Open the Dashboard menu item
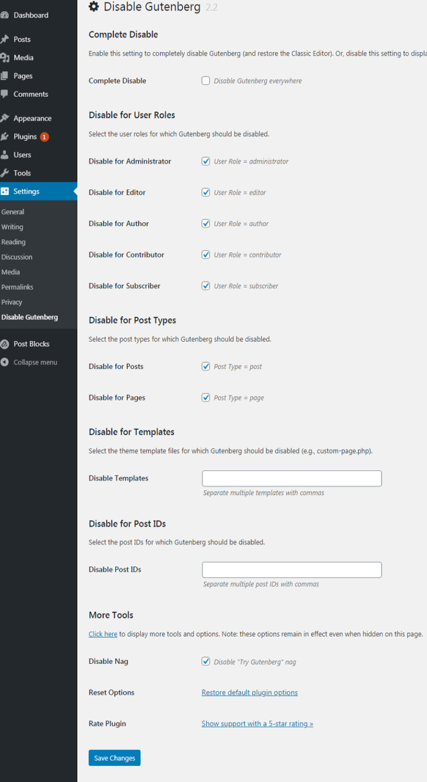This screenshot has width=427, height=782. pyautogui.click(x=39, y=15)
